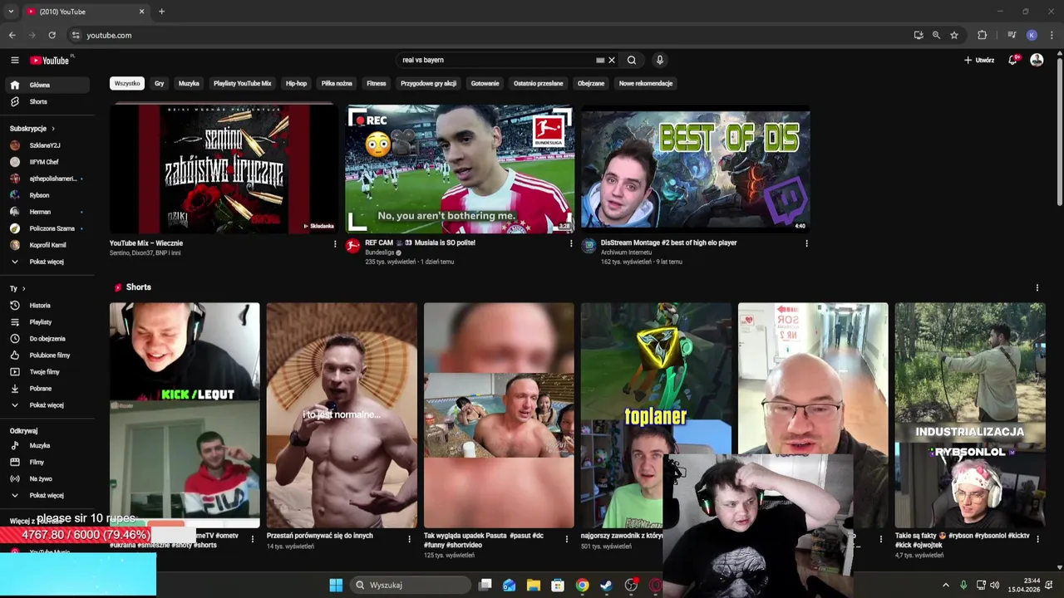Click the YouTube logo

coord(50,60)
